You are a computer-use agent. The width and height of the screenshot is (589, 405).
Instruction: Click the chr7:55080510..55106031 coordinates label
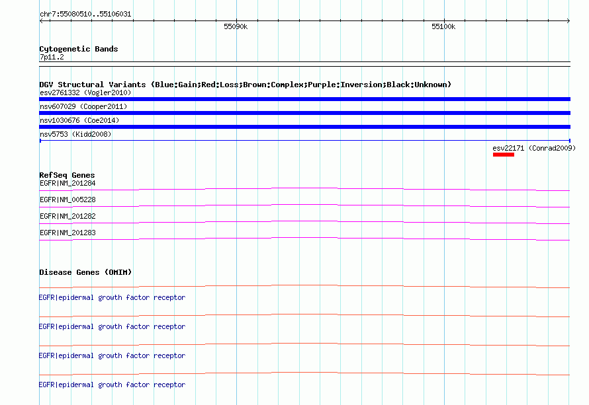tap(85, 14)
